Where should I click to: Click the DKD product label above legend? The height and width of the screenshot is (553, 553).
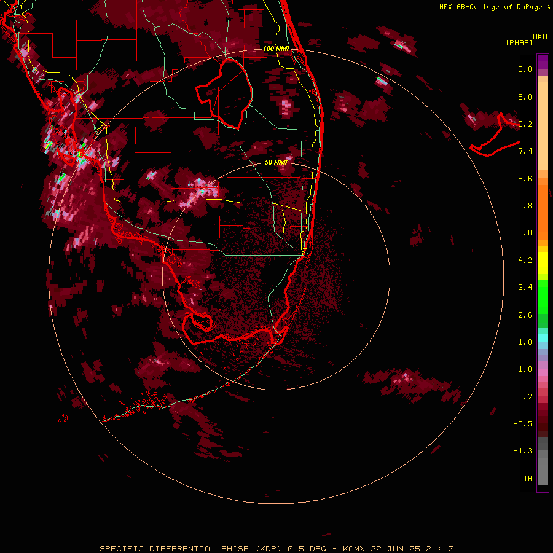click(540, 37)
